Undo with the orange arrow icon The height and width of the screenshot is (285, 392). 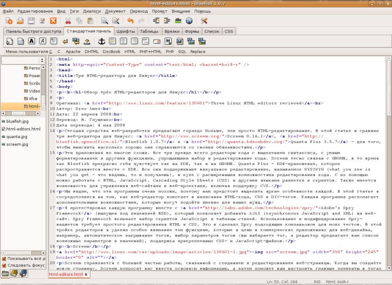130,21
